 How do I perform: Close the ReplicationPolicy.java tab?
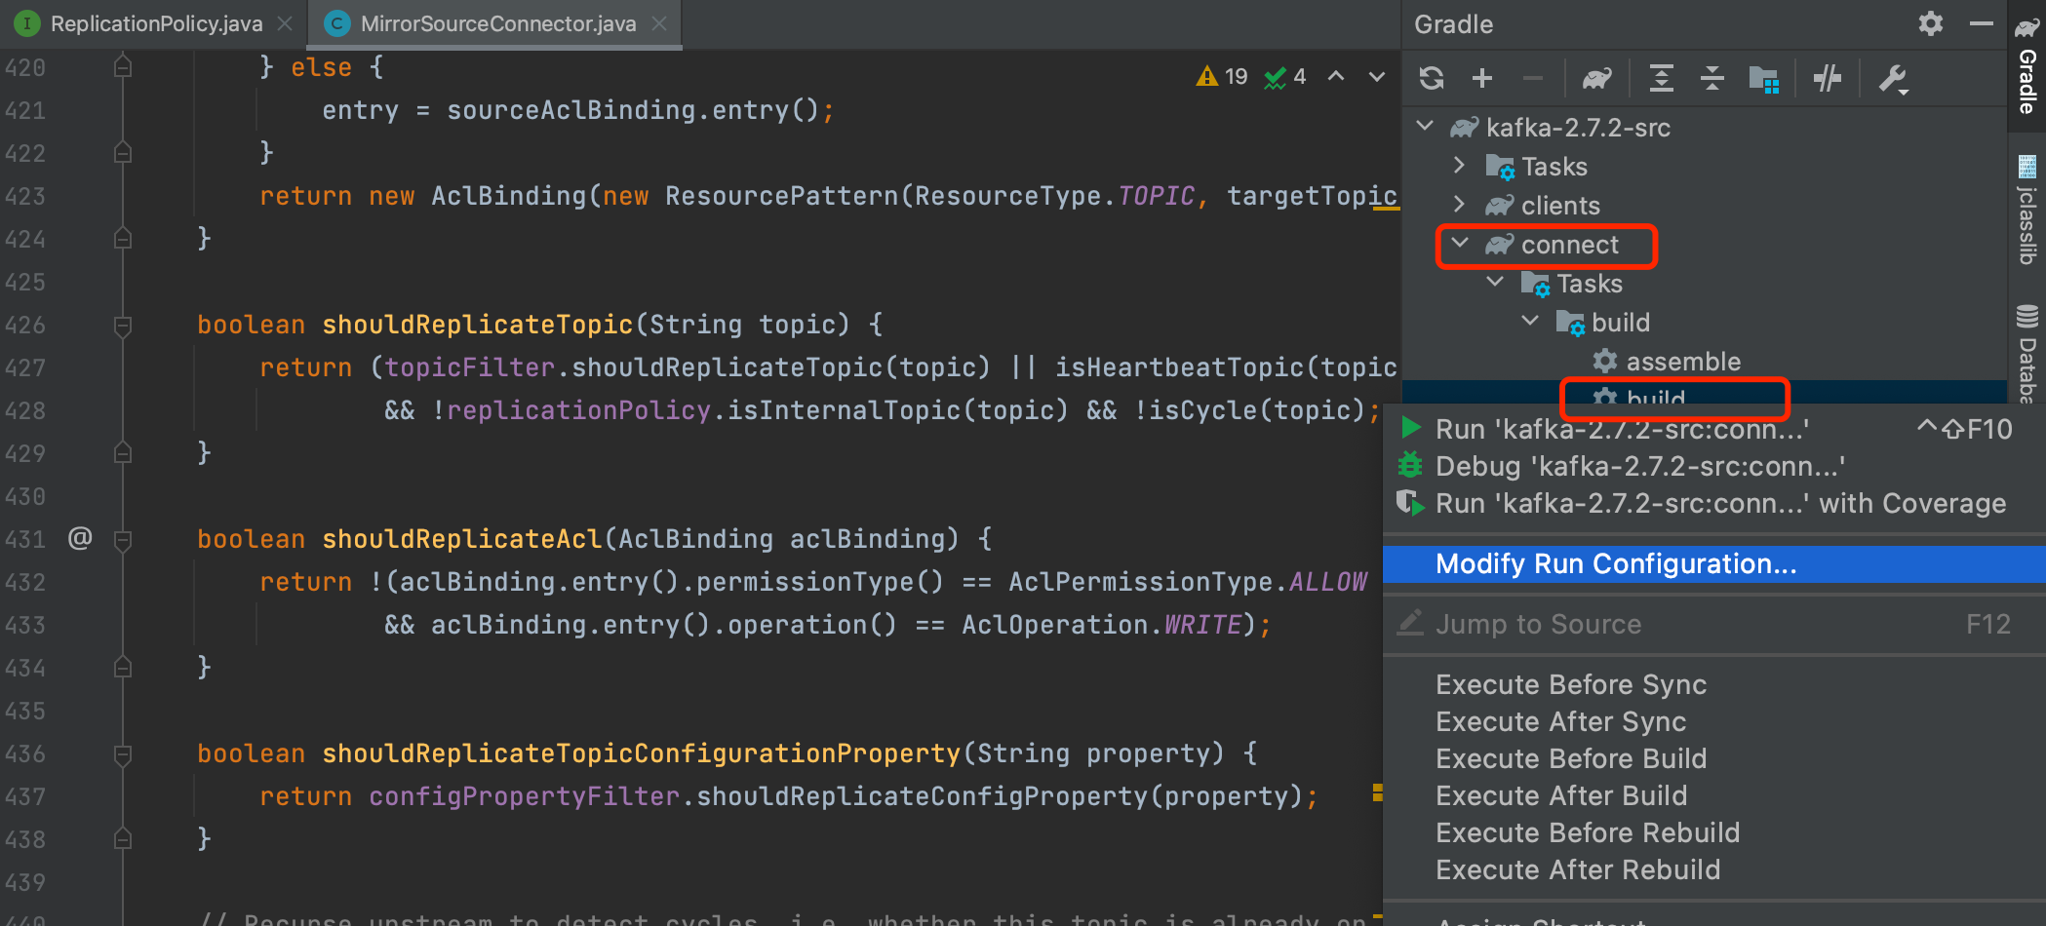pos(285,23)
